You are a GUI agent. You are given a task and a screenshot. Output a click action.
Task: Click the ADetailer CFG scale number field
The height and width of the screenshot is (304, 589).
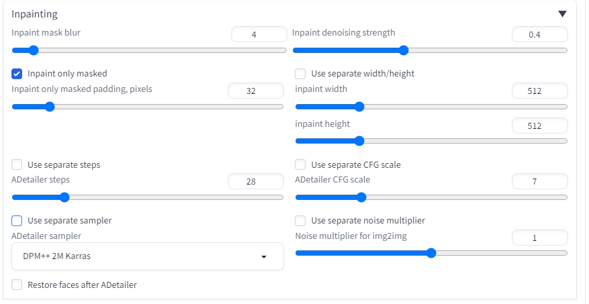tap(539, 181)
